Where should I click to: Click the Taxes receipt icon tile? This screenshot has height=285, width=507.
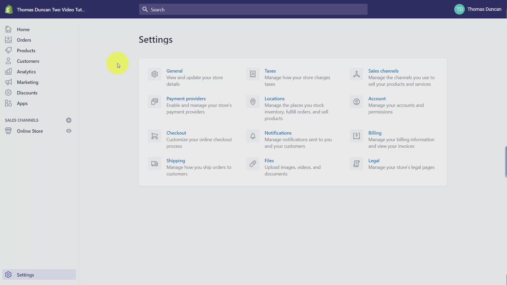pyautogui.click(x=253, y=74)
